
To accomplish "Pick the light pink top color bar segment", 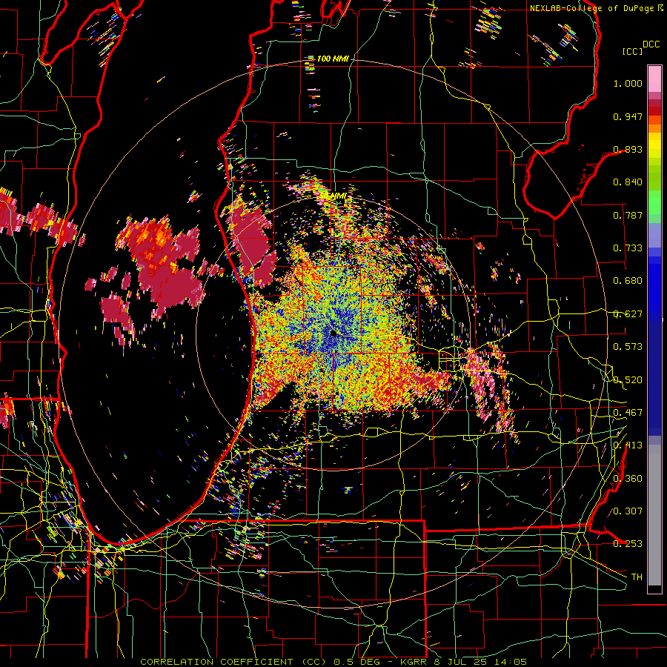I will 654,79.
